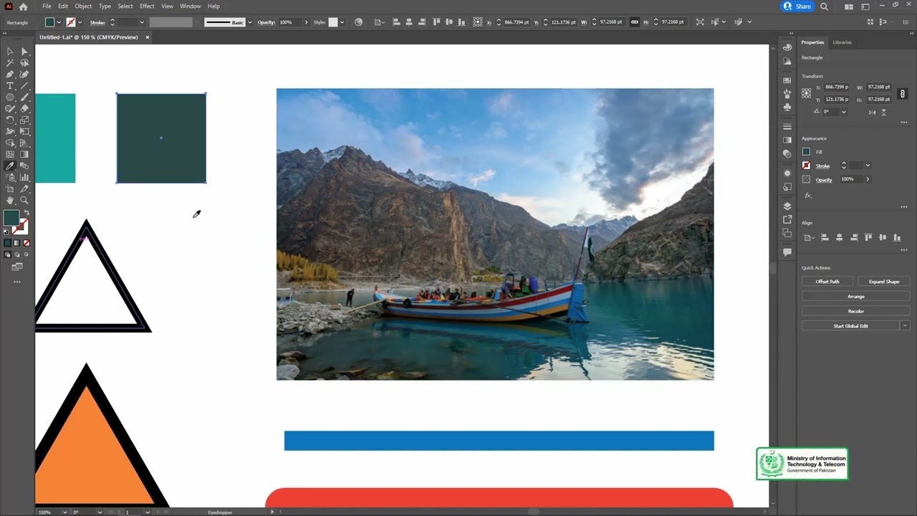Viewport: 917px width, 516px height.
Task: Select the Polygon shape tool
Action: (x=10, y=97)
